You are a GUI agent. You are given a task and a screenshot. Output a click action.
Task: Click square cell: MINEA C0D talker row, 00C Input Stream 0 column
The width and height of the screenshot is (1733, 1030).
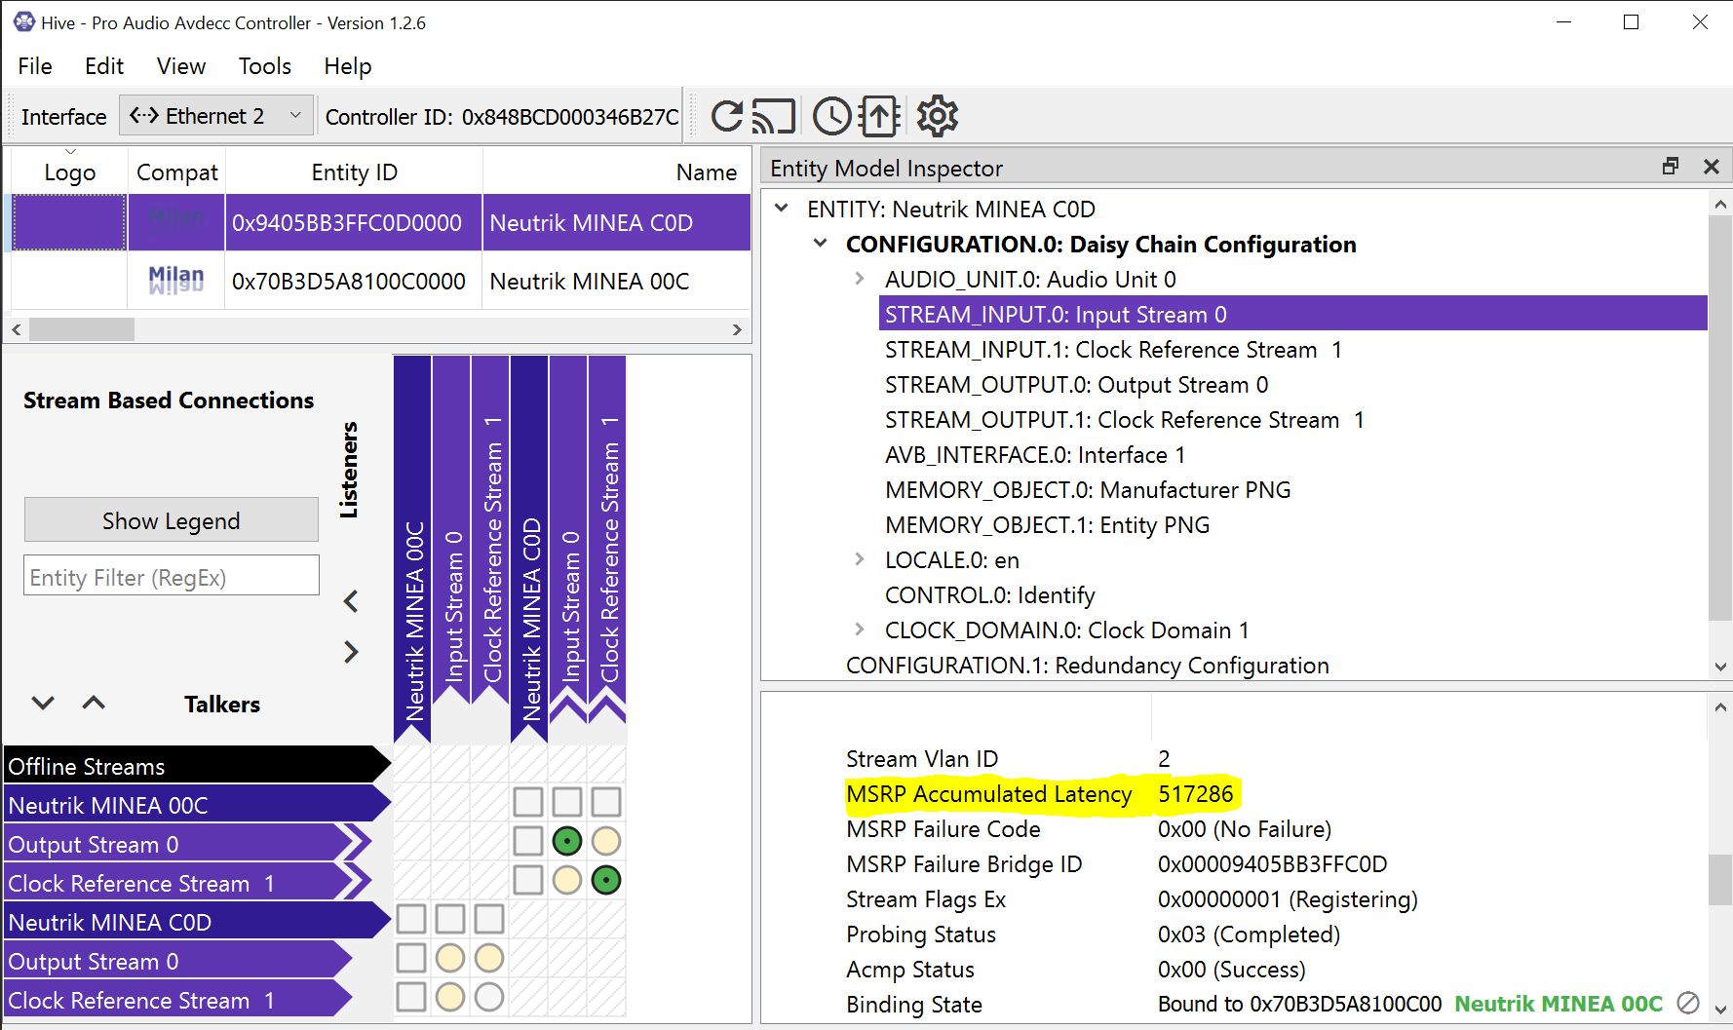[450, 919]
